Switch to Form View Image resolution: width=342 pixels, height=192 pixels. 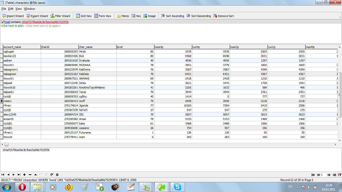(x=103, y=16)
